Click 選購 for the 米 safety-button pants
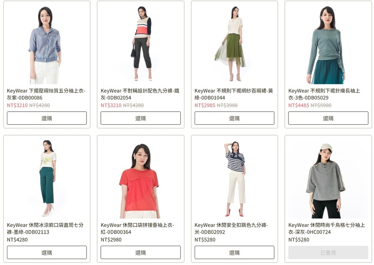 click(x=234, y=252)
